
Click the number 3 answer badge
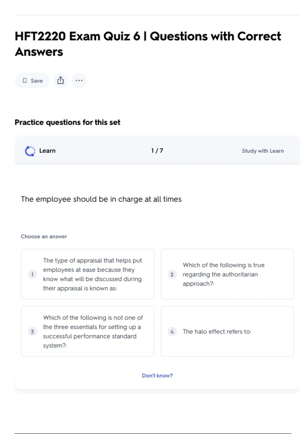(x=32, y=332)
